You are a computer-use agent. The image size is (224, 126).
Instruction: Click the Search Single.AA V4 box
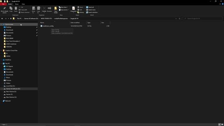203,19
